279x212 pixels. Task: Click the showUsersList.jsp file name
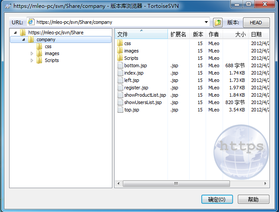(143, 102)
